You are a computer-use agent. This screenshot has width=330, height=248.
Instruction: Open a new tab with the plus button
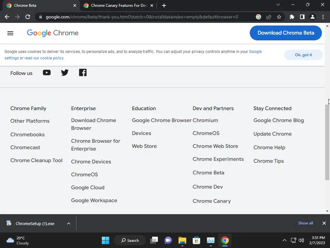tap(164, 5)
